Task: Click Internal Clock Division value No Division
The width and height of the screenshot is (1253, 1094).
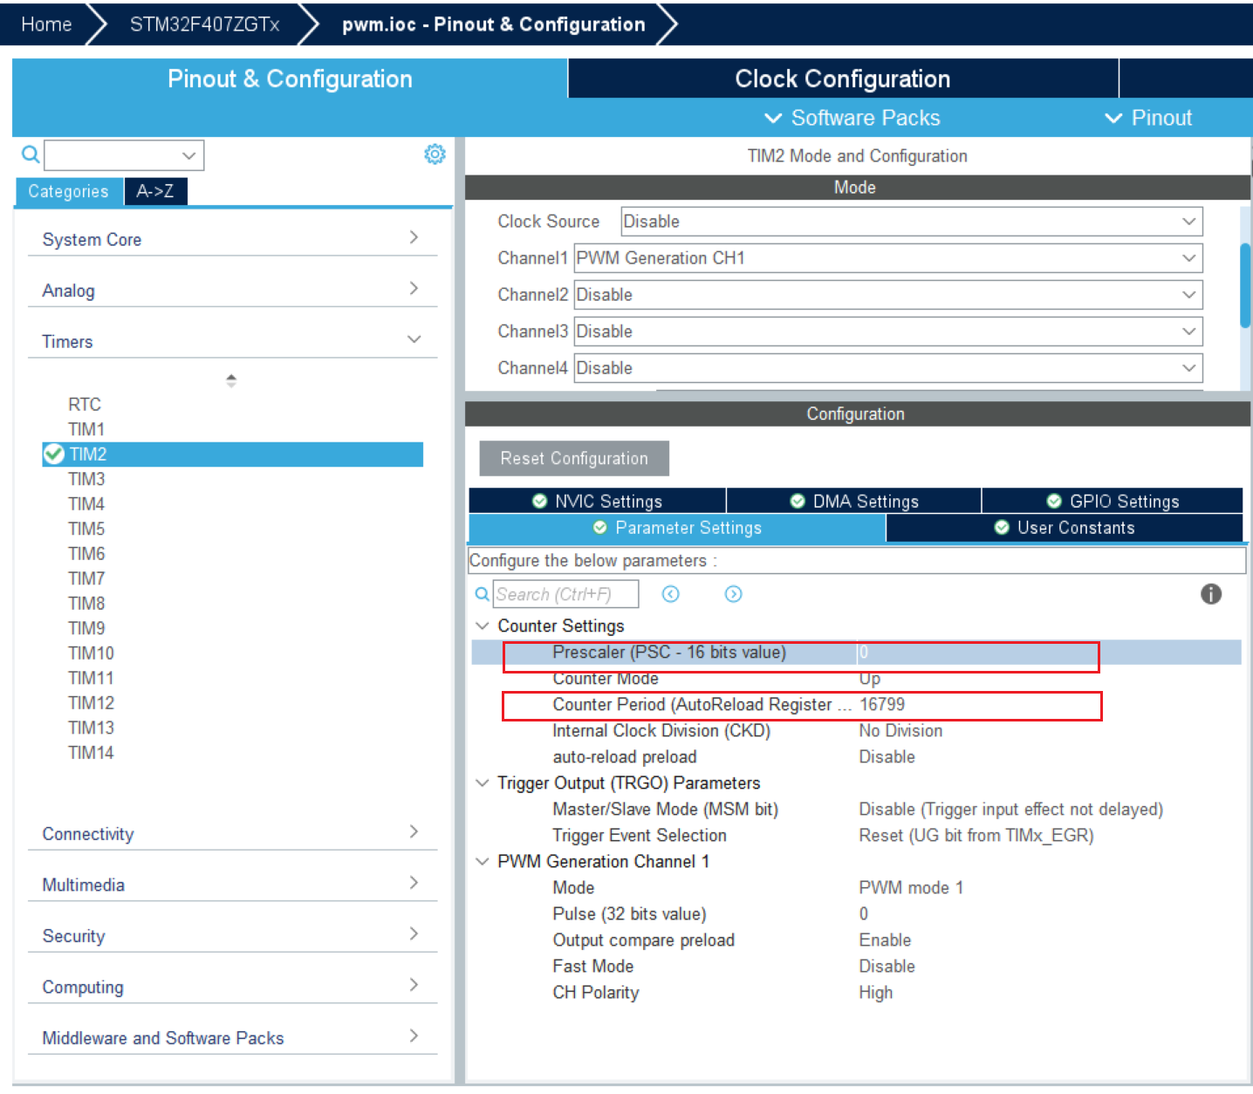Action: point(900,730)
